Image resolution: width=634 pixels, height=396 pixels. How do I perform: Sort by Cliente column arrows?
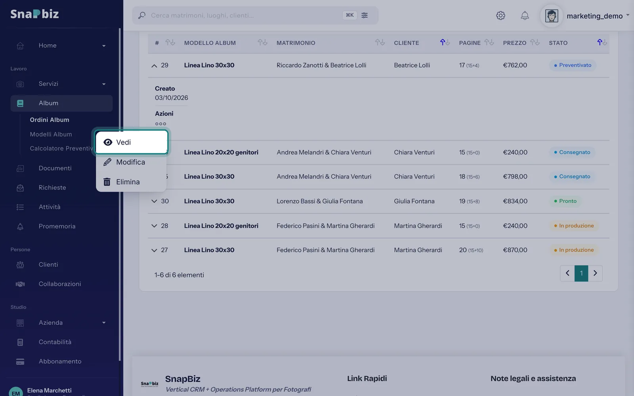445,42
